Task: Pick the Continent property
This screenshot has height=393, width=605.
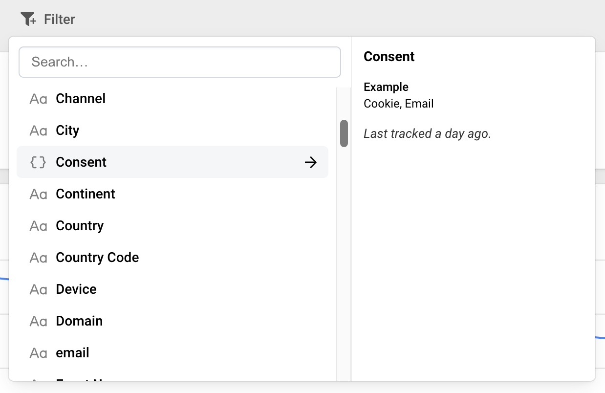Action: point(173,194)
